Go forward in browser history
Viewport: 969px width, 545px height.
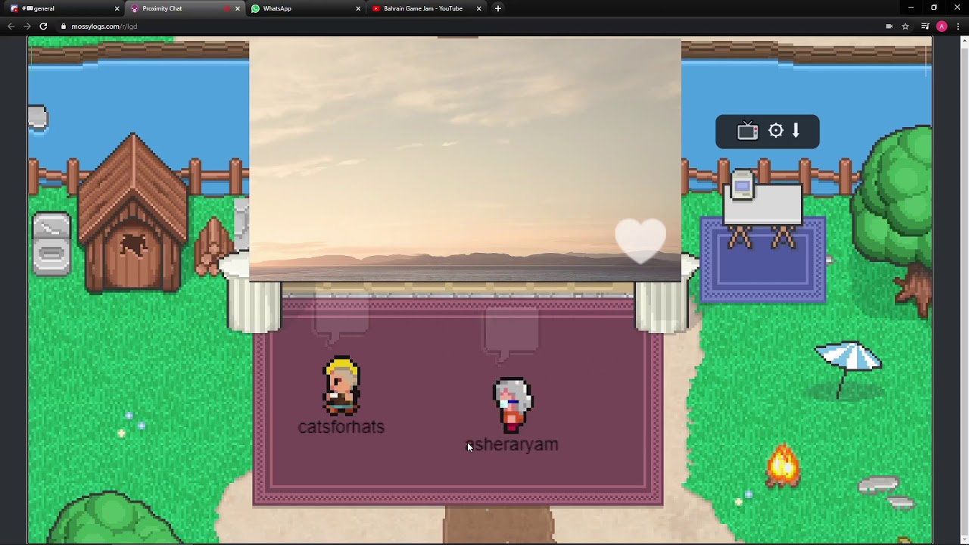tap(27, 26)
